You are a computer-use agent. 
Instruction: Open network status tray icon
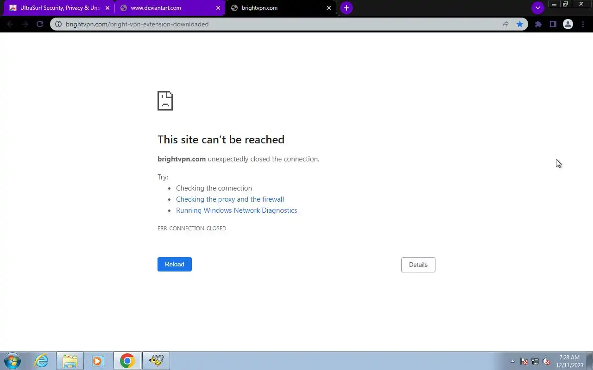click(535, 361)
